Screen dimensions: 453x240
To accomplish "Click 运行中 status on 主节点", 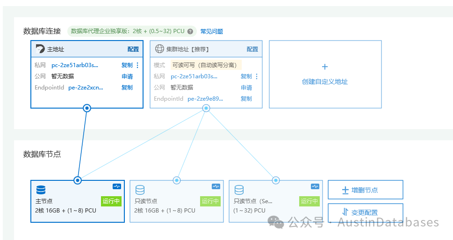I will [111, 201].
